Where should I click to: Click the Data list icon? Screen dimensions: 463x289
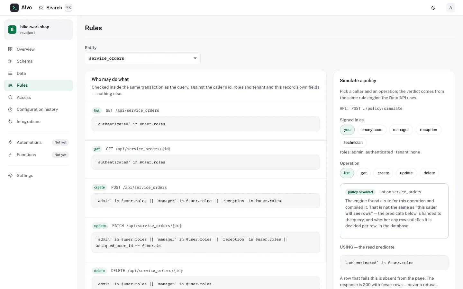[10, 73]
